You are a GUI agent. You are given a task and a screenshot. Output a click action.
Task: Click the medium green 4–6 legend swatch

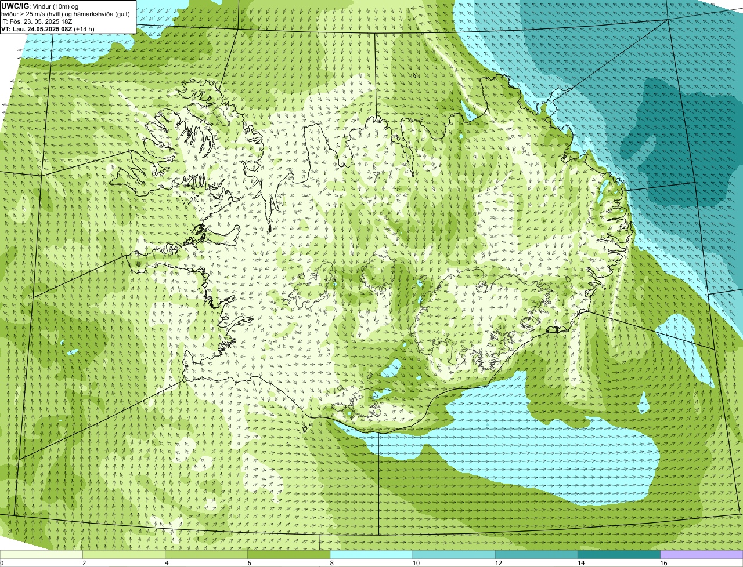click(x=206, y=555)
